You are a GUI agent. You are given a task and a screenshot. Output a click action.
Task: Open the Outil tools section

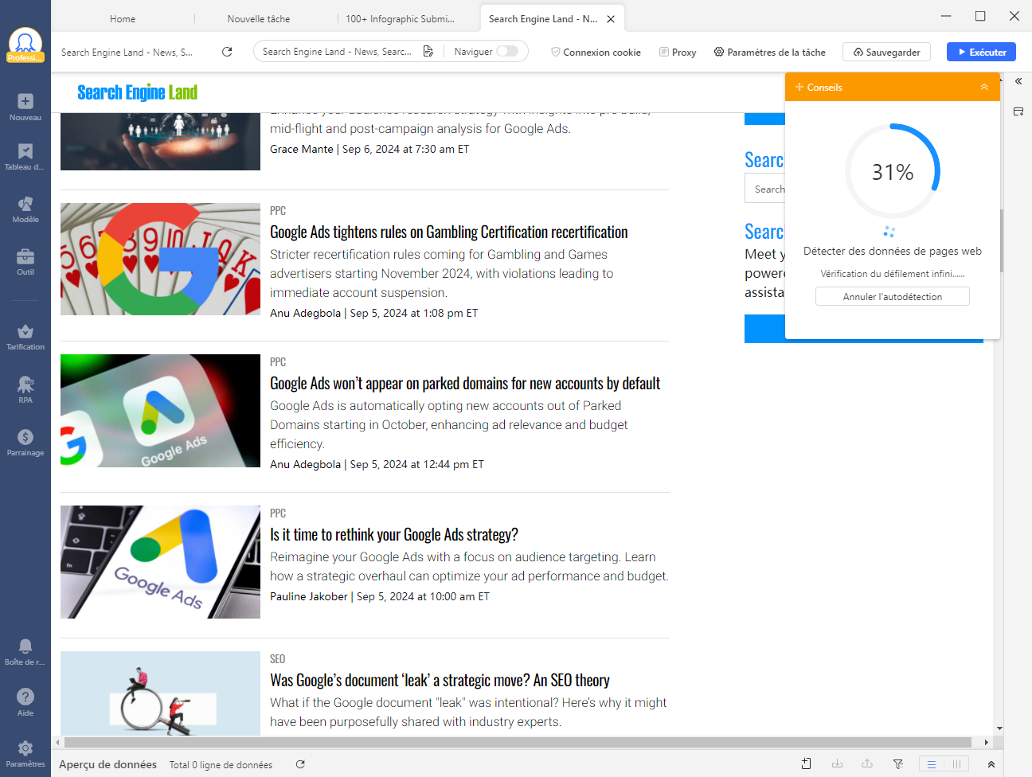[x=25, y=262]
